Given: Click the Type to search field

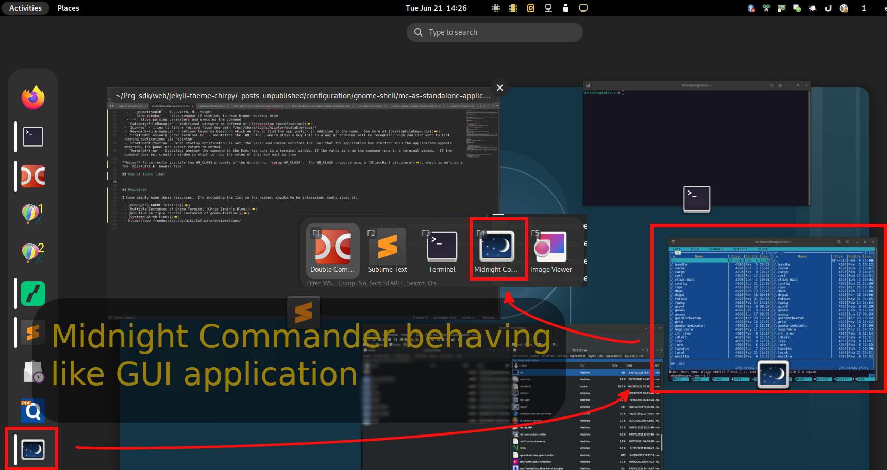Looking at the screenshot, I should click(x=495, y=32).
